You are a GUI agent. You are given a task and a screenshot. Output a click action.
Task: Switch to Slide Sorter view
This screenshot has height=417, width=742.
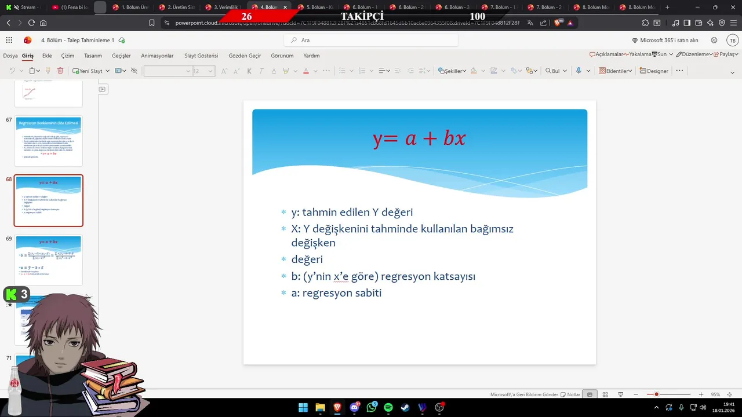(605, 394)
